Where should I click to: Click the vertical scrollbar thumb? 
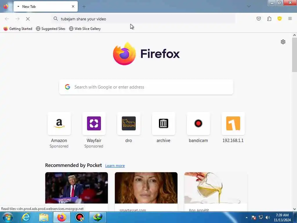click(x=294, y=55)
